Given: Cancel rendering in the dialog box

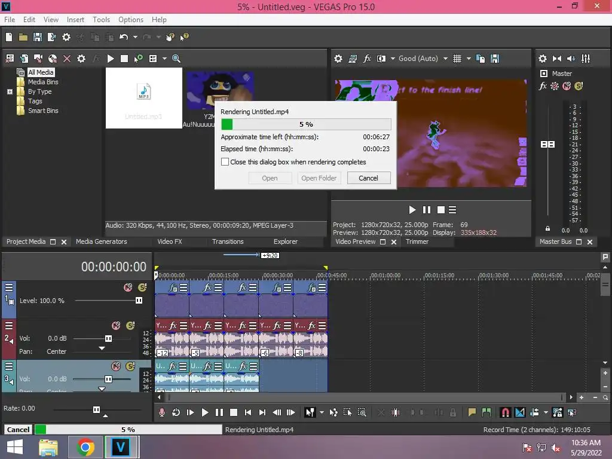Looking at the screenshot, I should point(368,178).
